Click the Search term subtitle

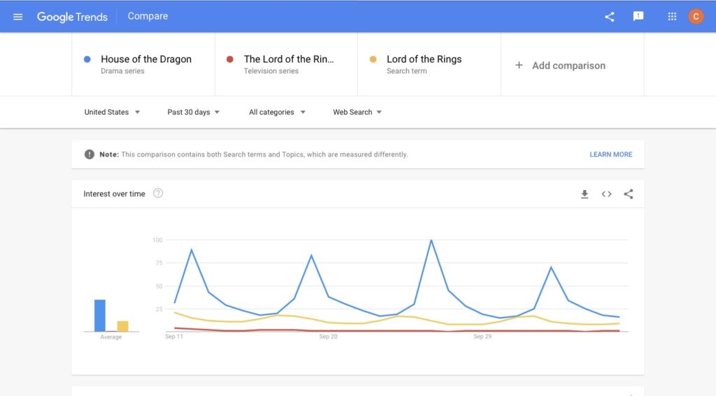[x=407, y=71]
